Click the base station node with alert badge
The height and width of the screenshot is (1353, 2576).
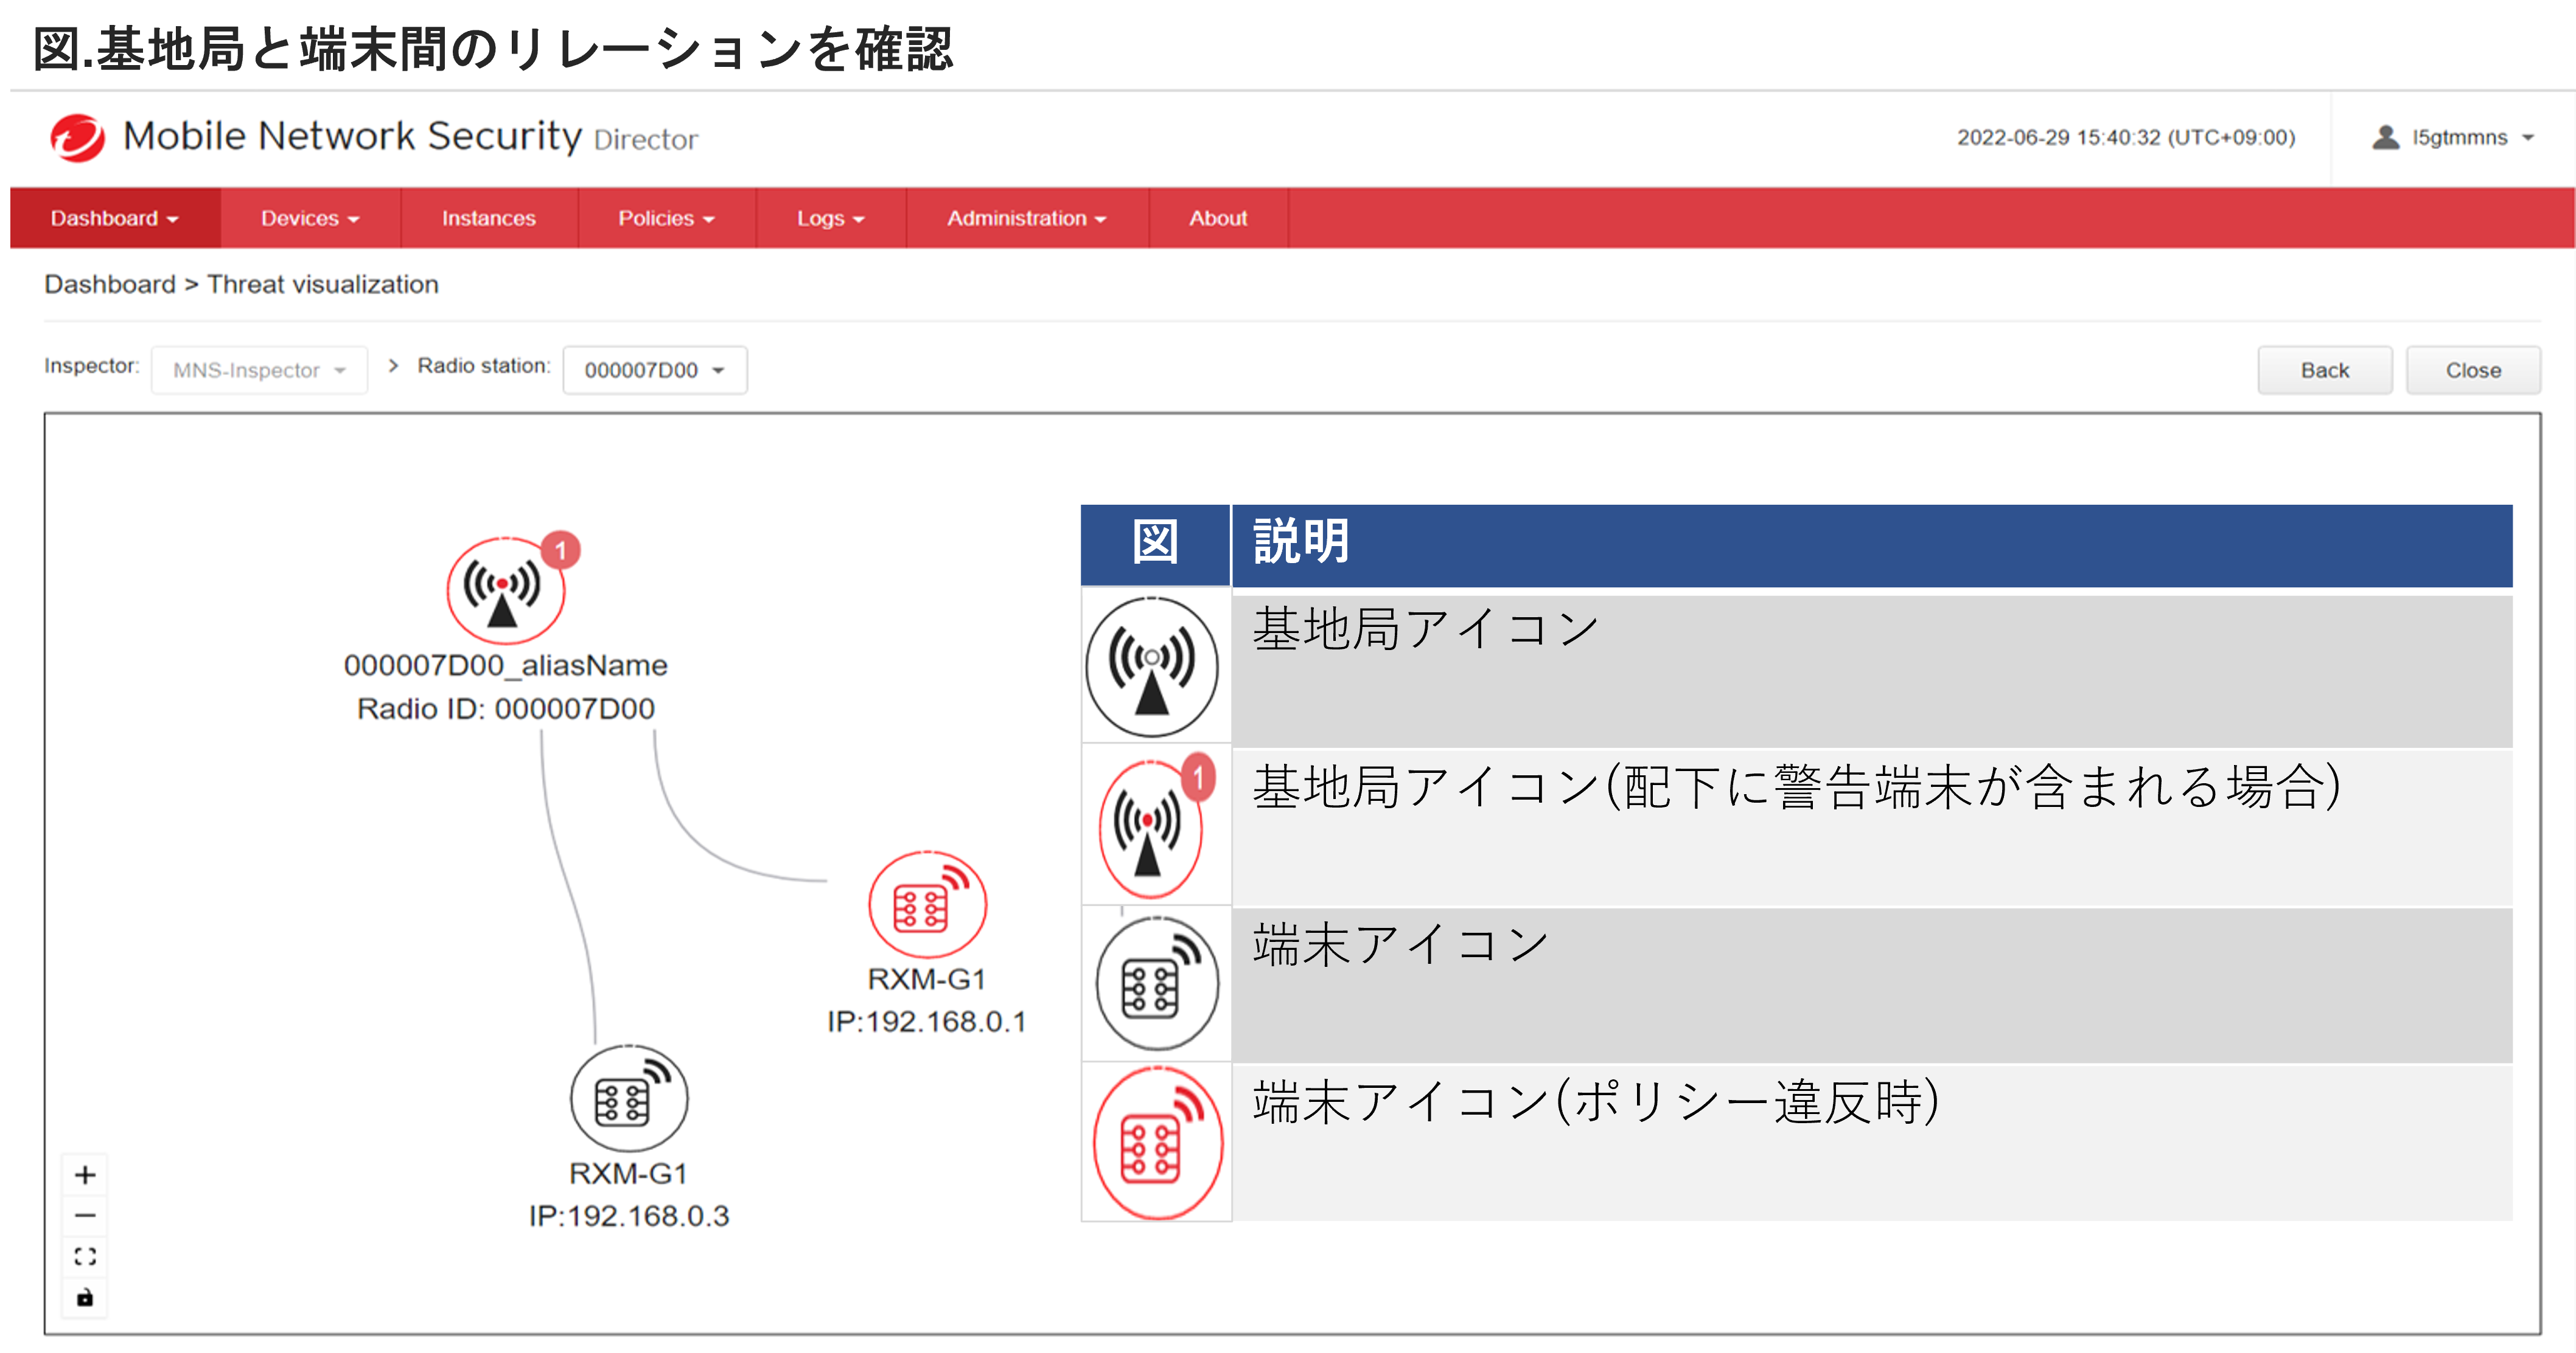click(x=506, y=590)
